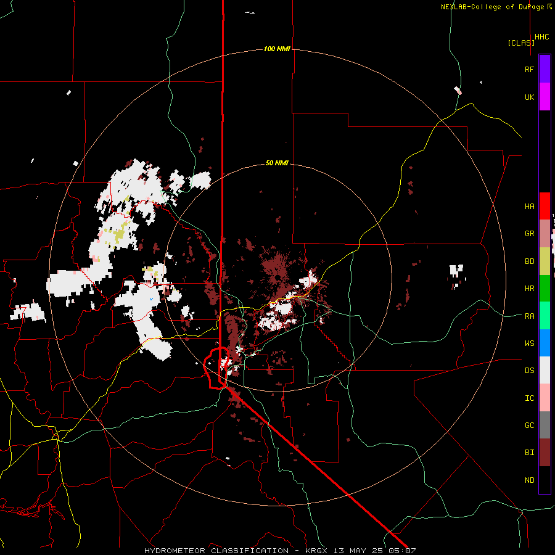Pick the dark green HR legend swatch

tap(545, 289)
